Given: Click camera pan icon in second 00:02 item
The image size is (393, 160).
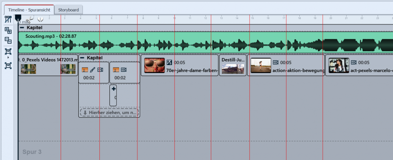Looking at the screenshot, I should pos(124,70).
